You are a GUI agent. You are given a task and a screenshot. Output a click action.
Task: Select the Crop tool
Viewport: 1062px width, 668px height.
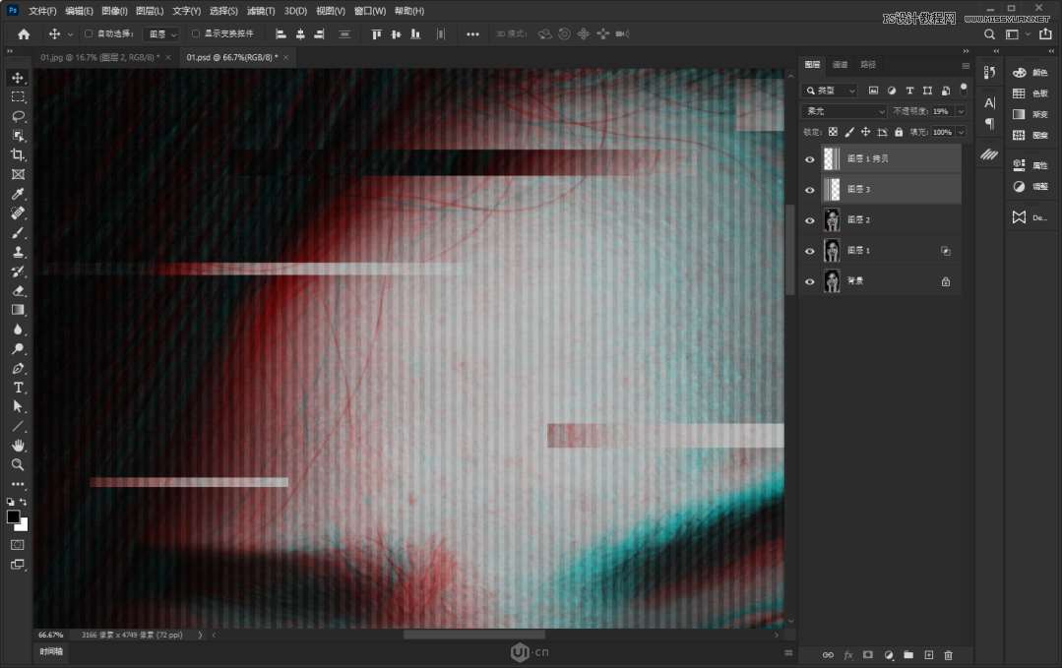pyautogui.click(x=17, y=154)
